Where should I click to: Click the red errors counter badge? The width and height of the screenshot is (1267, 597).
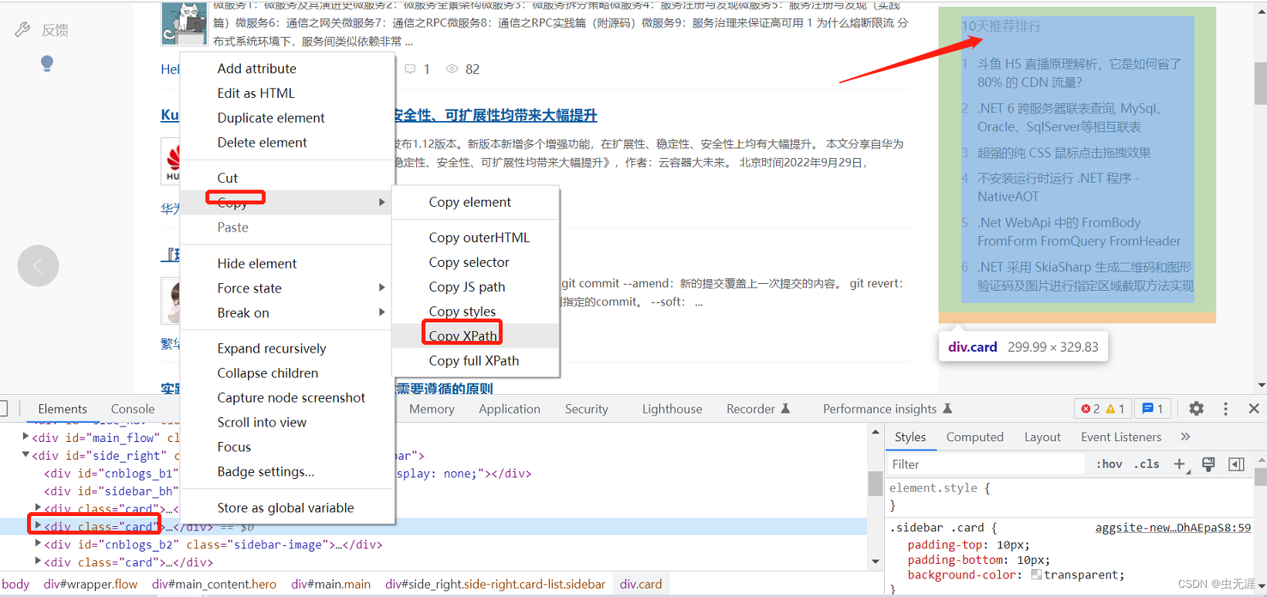[1090, 409]
